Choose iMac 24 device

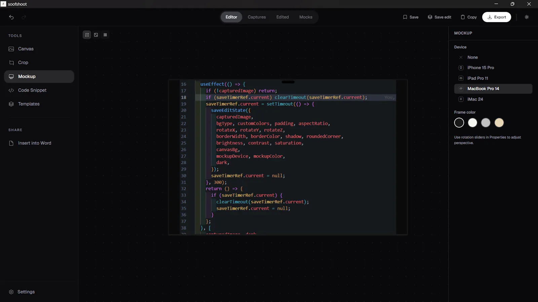pos(493,99)
